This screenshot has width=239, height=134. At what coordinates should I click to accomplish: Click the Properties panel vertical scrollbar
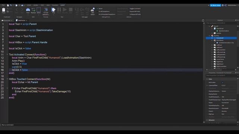point(238,87)
